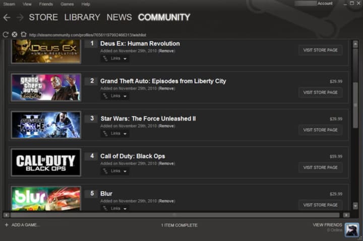Visit store page for Deus Ex
363x241 pixels.
click(x=321, y=50)
